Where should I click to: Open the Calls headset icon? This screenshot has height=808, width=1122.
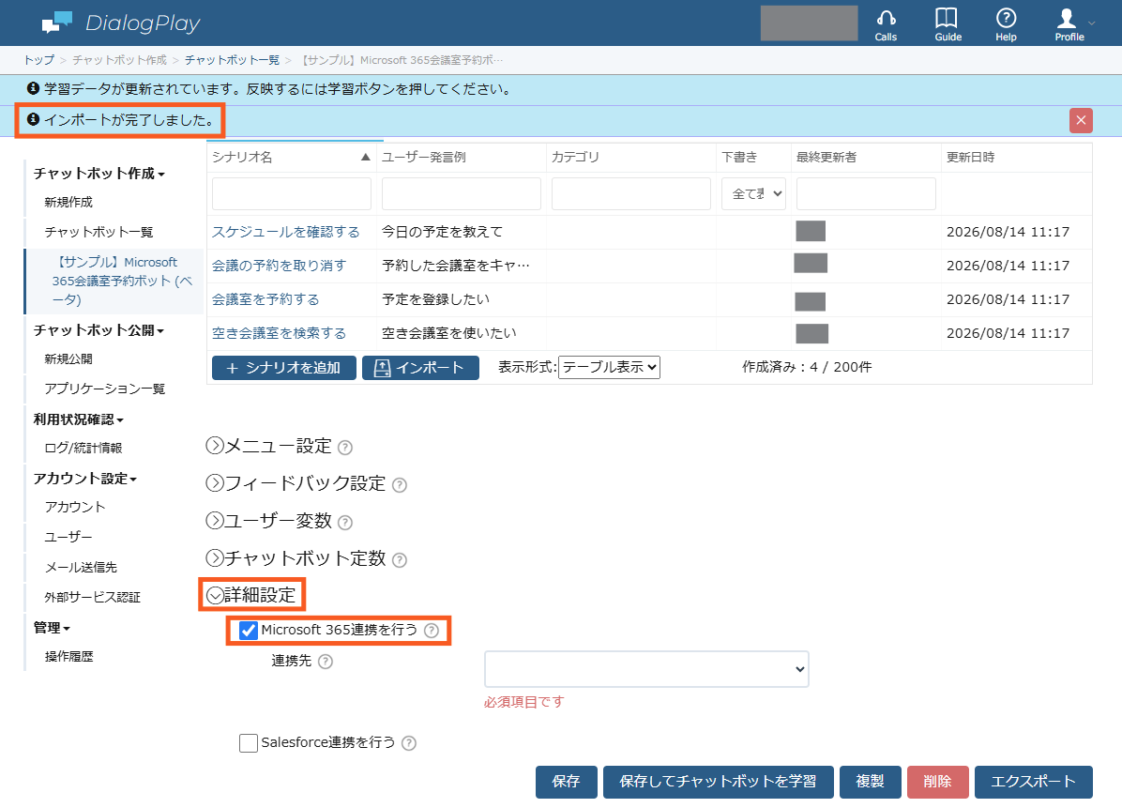pyautogui.click(x=886, y=24)
